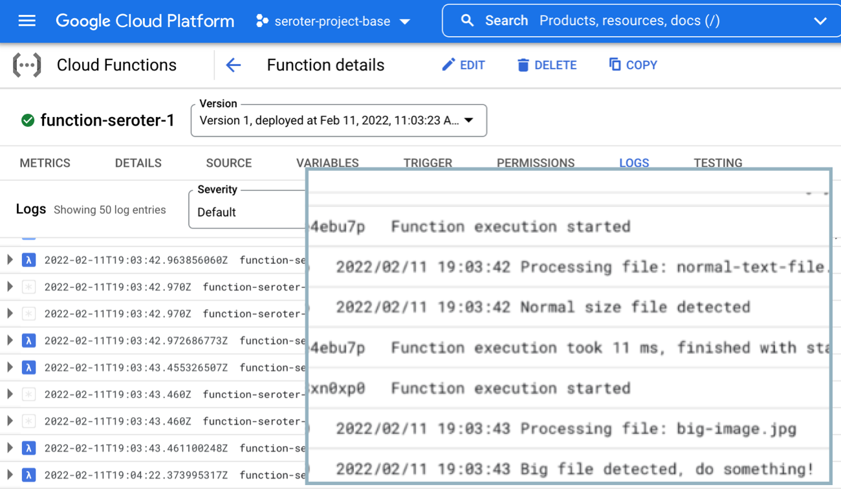Open the Version dropdown
The image size is (841, 489).
[338, 121]
